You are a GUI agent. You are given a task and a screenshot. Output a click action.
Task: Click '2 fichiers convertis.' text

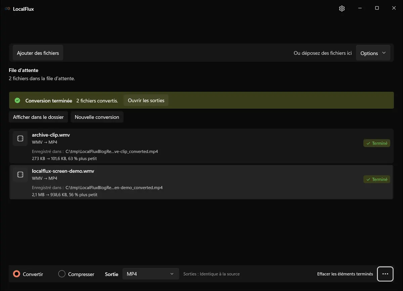tap(97, 100)
